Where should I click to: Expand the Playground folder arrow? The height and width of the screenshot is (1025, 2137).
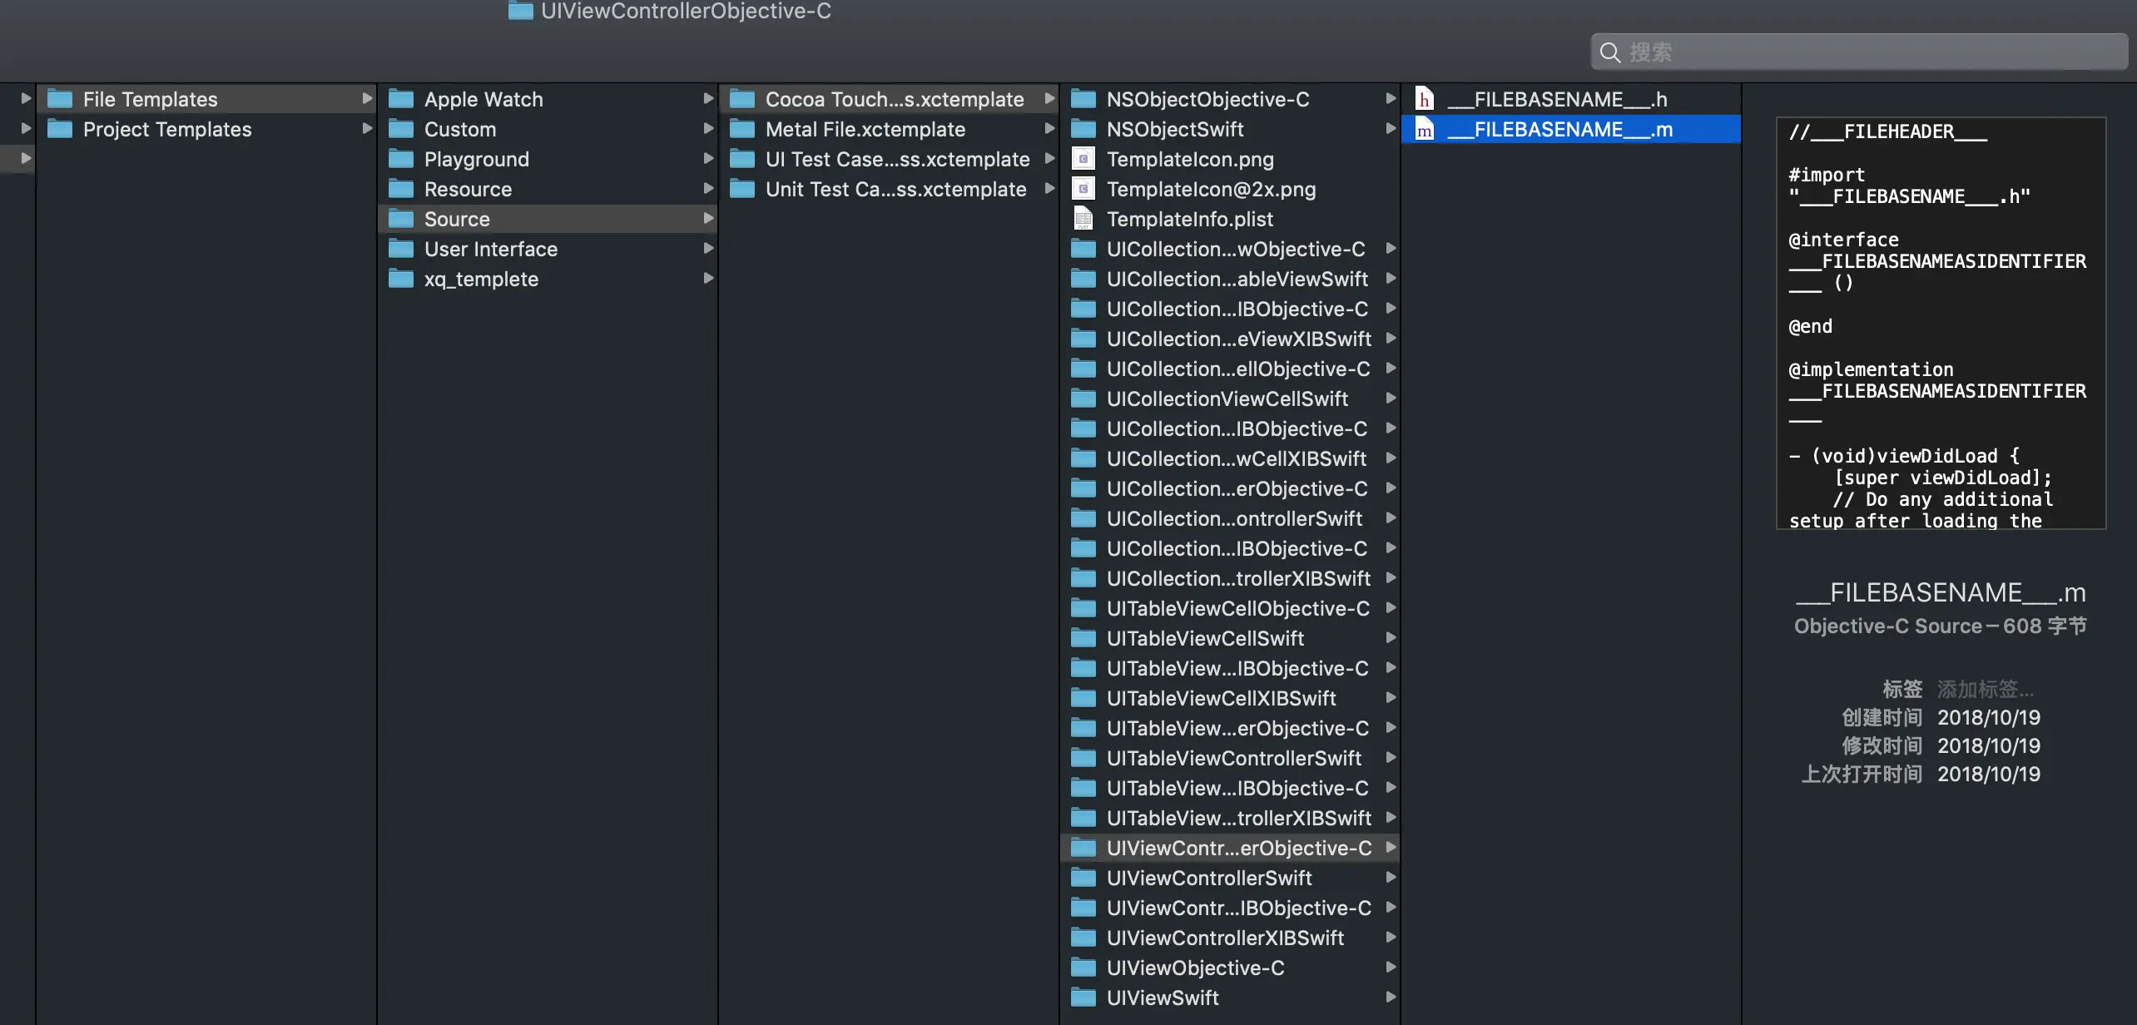[708, 159]
